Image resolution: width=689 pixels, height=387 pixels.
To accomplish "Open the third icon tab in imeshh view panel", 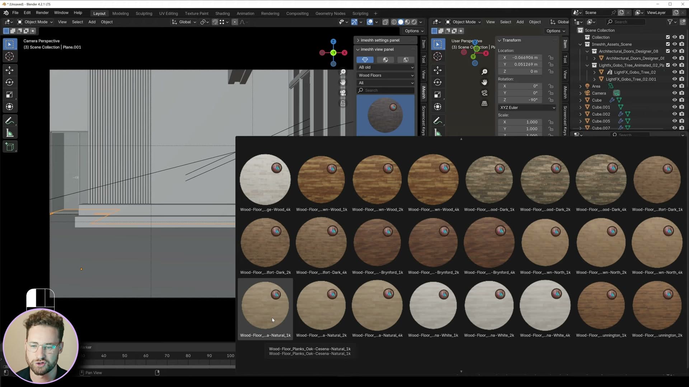I will click(x=406, y=60).
